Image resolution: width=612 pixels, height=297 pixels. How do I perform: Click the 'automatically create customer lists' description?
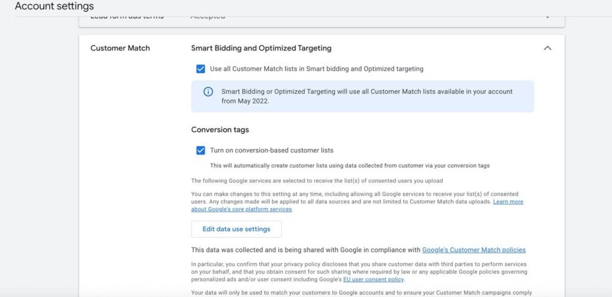click(350, 166)
